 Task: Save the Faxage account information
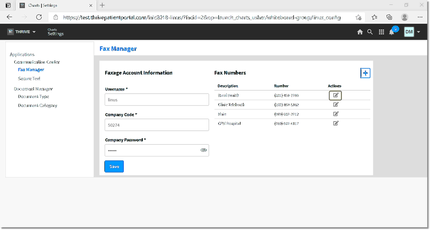coord(114,166)
